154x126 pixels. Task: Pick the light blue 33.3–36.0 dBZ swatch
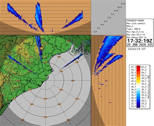(138, 92)
